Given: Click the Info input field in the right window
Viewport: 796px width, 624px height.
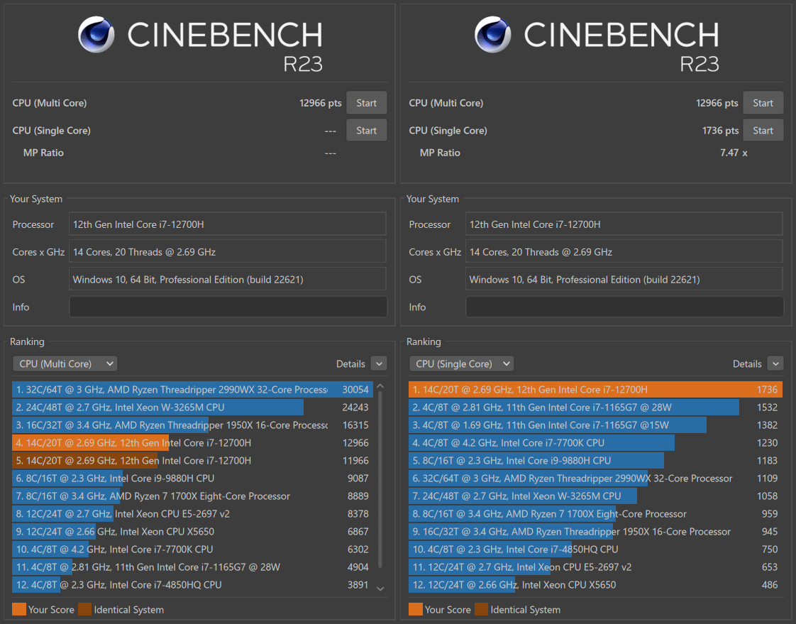Looking at the screenshot, I should (x=624, y=307).
